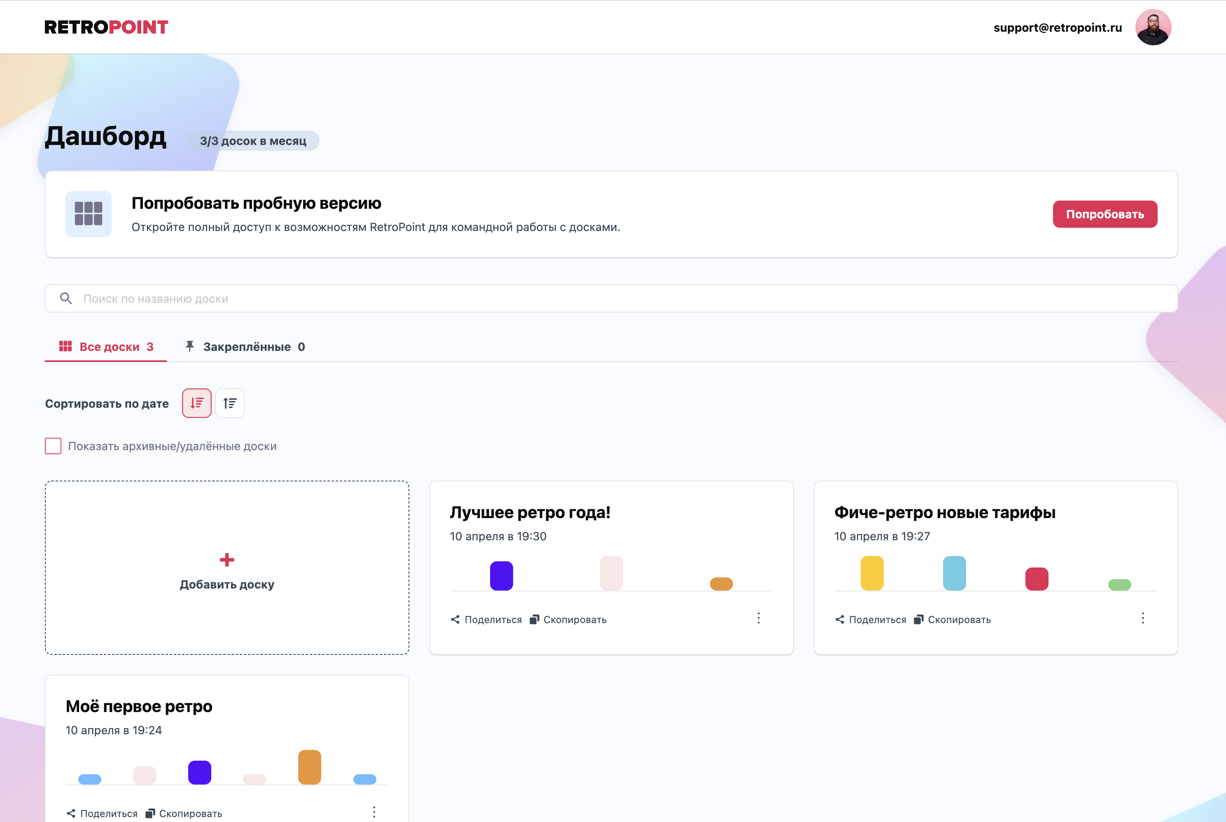Open the kebab menu on «Фиче-ретро новые тарифы»
Screen dimensions: 1226x822
(1143, 619)
